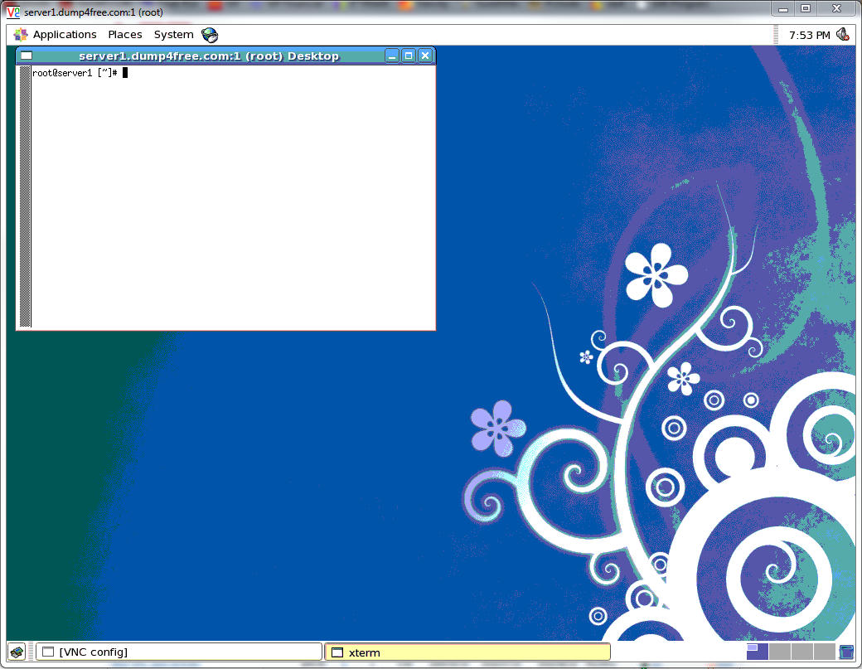The width and height of the screenshot is (862, 669).
Task: Open the Trash icon in bottom panel
Action: coord(846,652)
